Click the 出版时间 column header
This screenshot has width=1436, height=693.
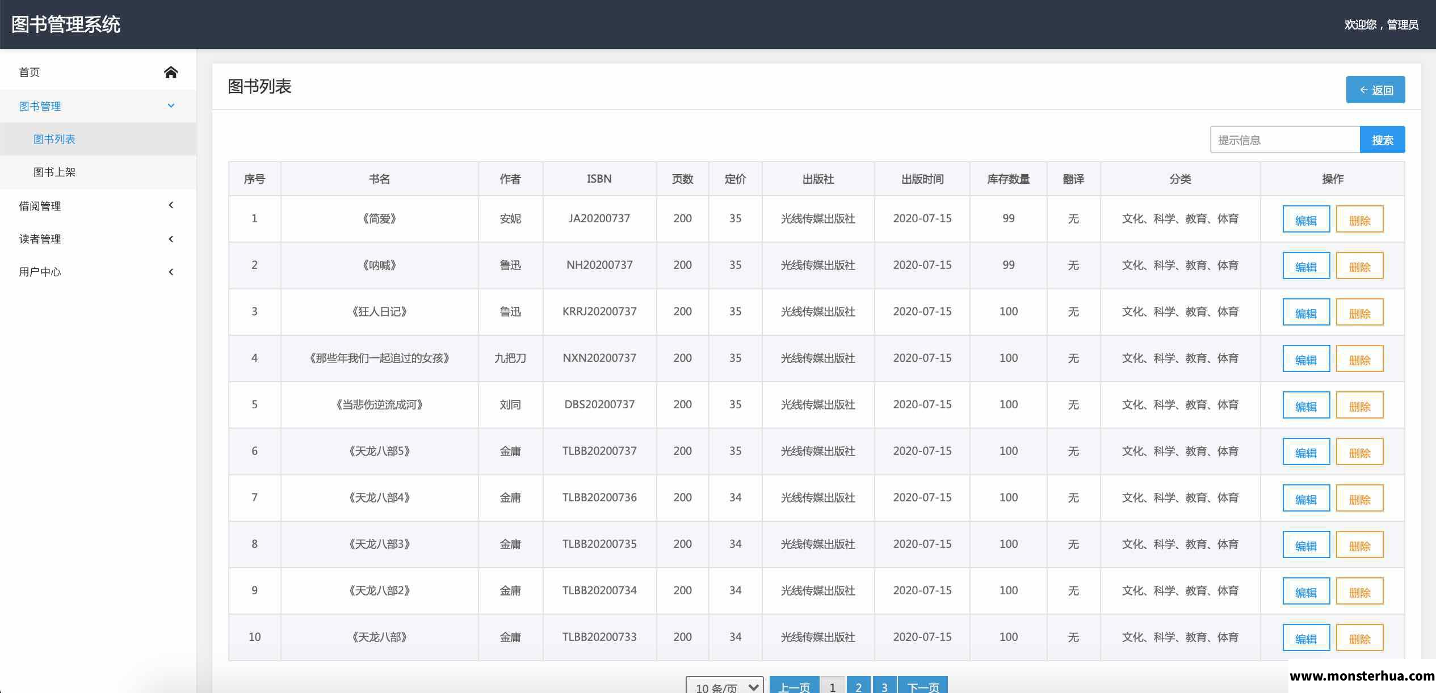click(x=922, y=179)
